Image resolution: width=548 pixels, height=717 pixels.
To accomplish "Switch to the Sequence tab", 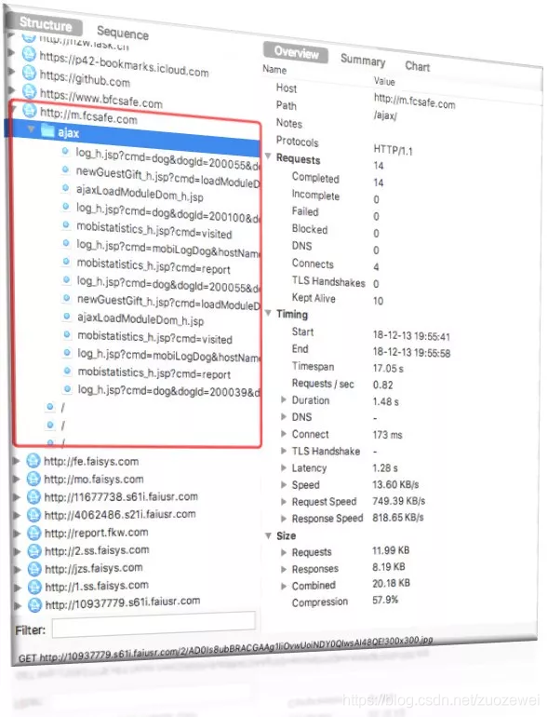I will click(123, 33).
